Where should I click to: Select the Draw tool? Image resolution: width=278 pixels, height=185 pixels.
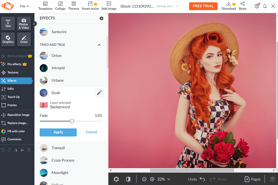(24, 39)
